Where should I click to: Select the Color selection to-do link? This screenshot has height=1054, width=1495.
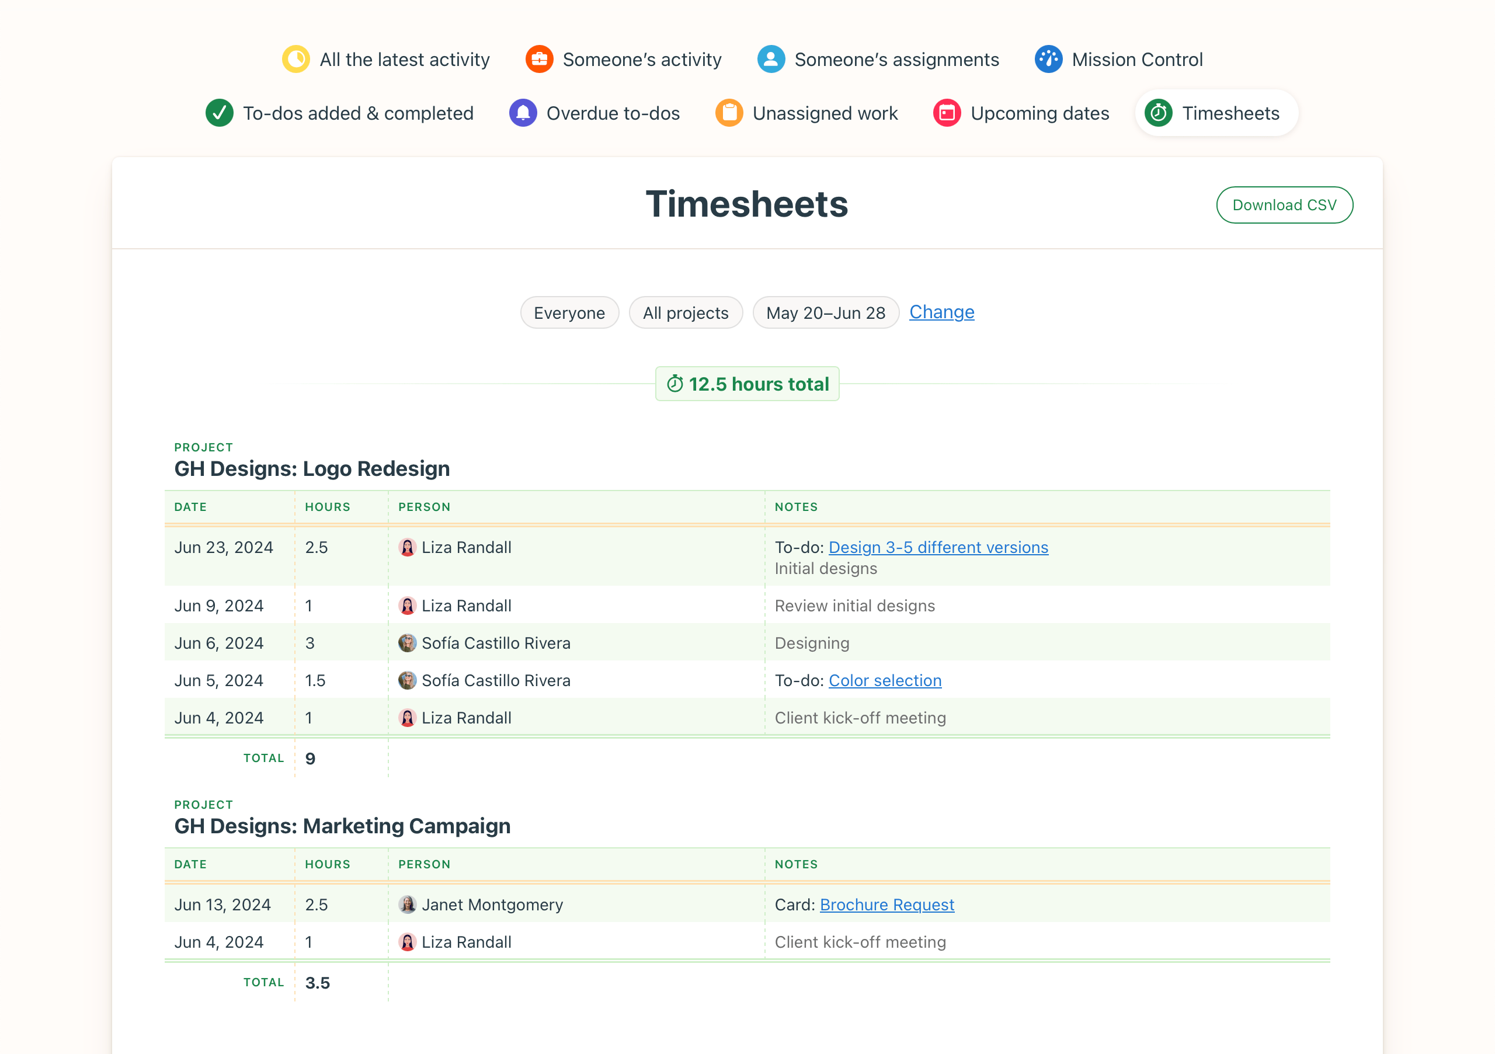pos(884,680)
